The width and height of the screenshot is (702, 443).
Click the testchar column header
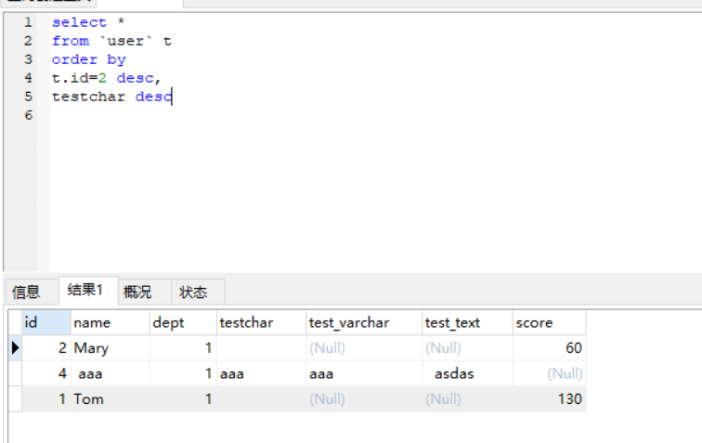[262, 322]
